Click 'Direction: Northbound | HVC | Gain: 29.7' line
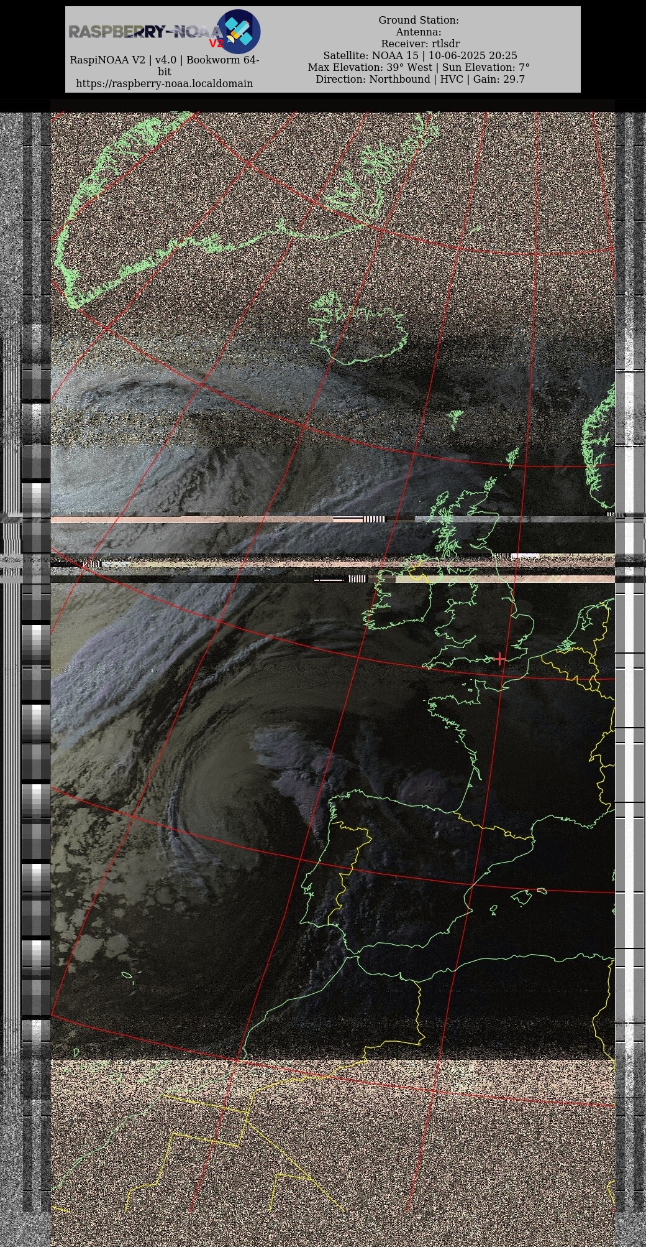 (420, 80)
